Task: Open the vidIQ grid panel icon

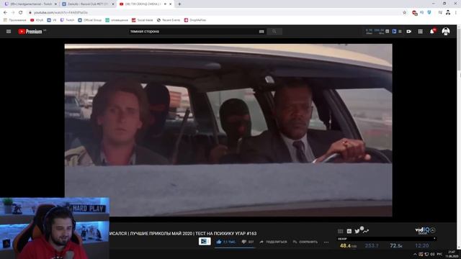Action: pyautogui.click(x=341, y=232)
